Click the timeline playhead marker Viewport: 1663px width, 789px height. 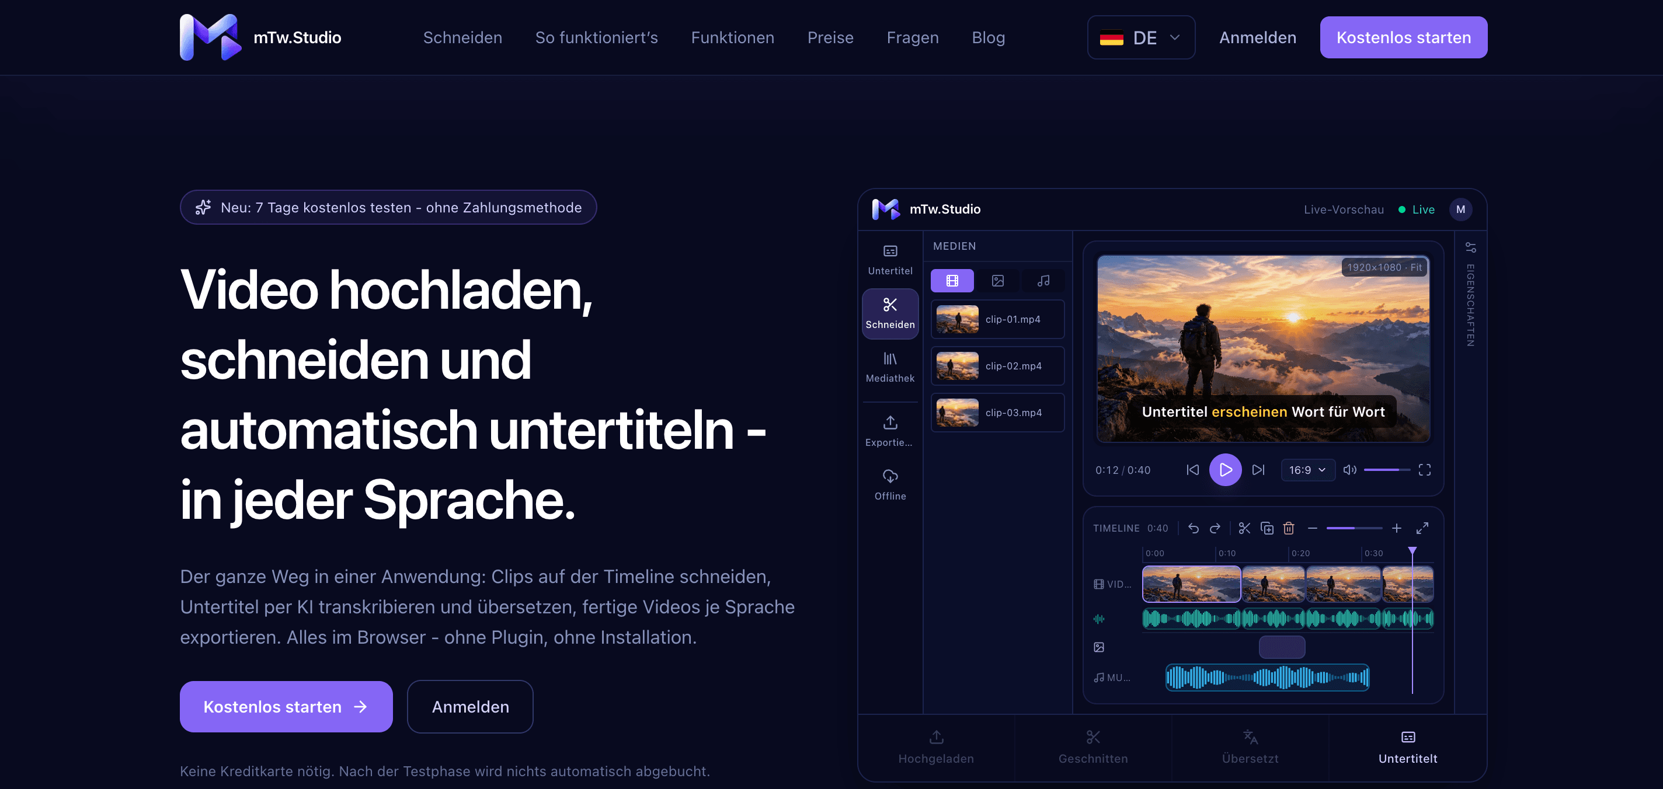(1412, 551)
